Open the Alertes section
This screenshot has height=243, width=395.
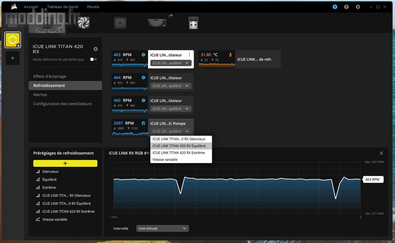(65, 95)
